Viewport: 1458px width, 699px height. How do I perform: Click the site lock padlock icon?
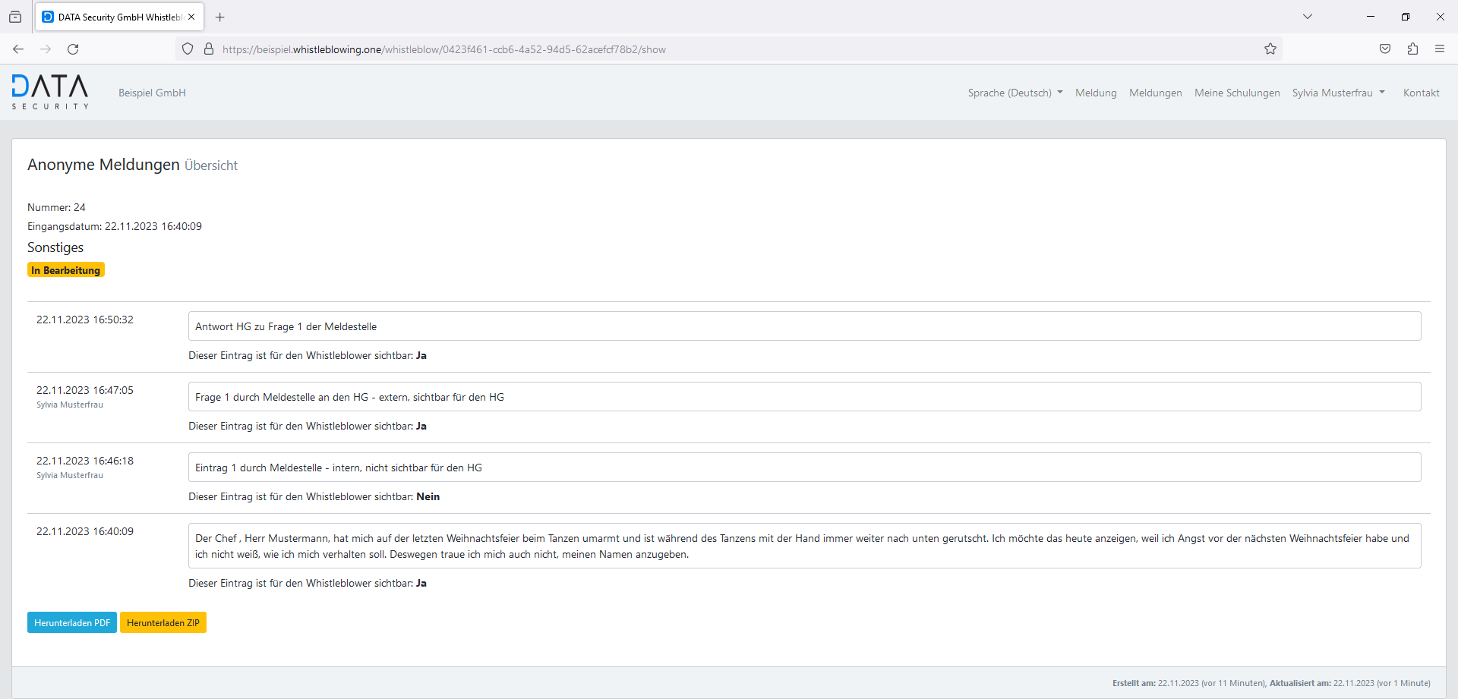point(209,49)
